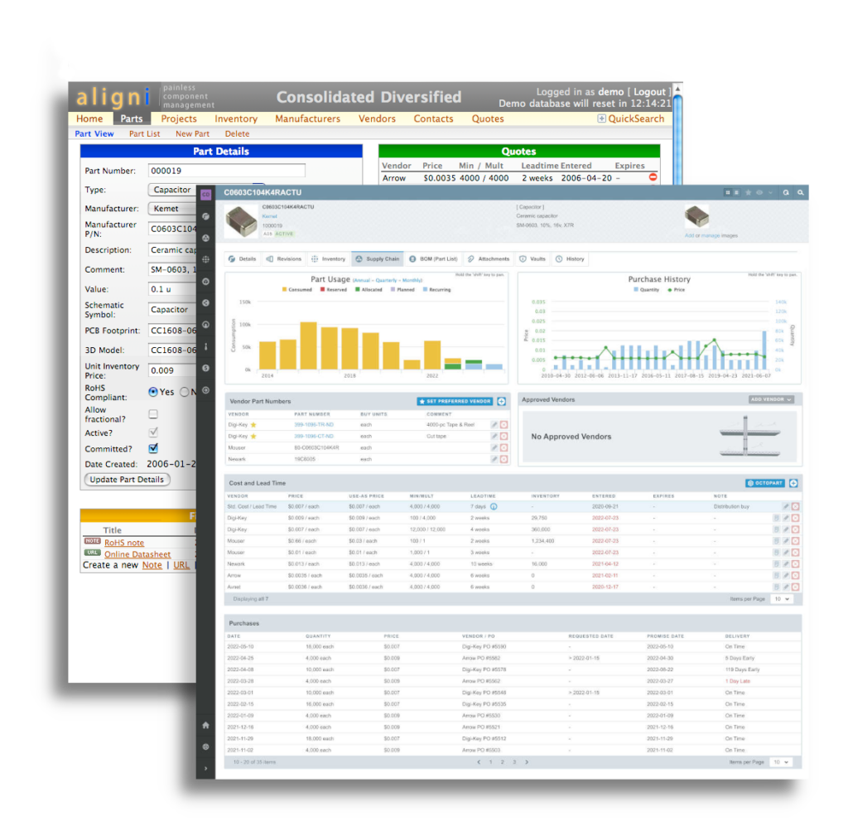Open vendor part number 399-1096-CT-ND link
This screenshot has width=848, height=831.
click(x=314, y=436)
